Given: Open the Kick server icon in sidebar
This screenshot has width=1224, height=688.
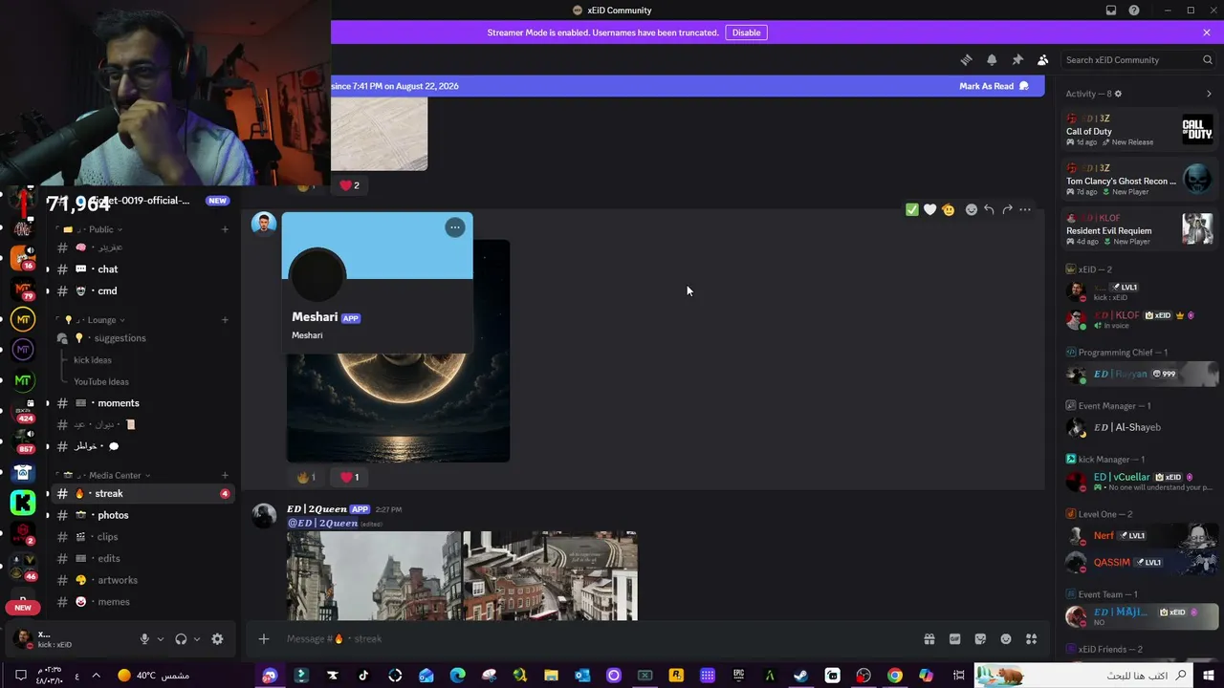Looking at the screenshot, I should [x=23, y=502].
